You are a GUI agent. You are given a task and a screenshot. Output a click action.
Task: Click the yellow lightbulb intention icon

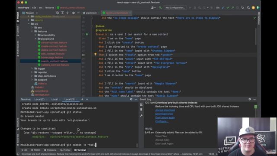point(95,54)
